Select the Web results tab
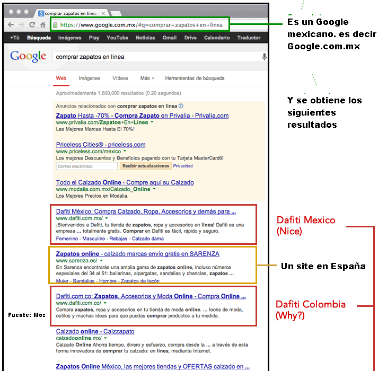The height and width of the screenshot is (371, 387). 61,78
